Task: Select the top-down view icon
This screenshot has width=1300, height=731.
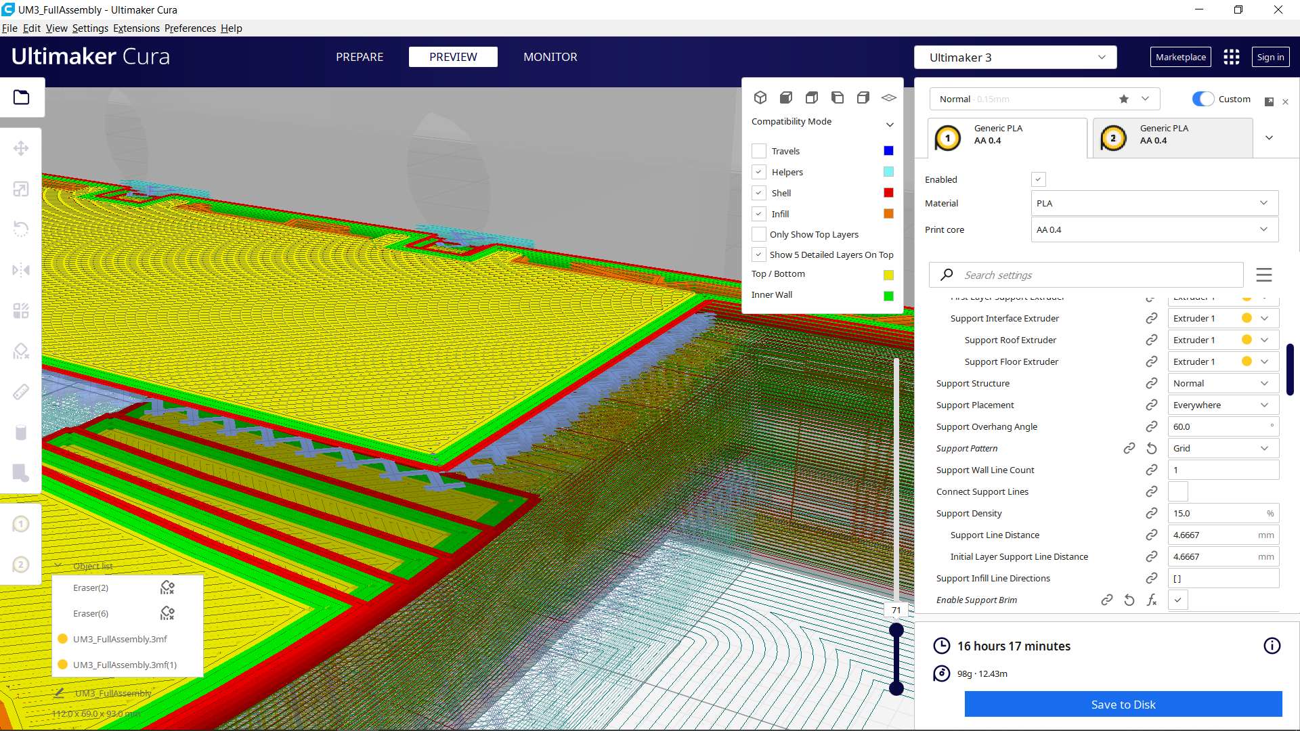Action: [x=812, y=97]
